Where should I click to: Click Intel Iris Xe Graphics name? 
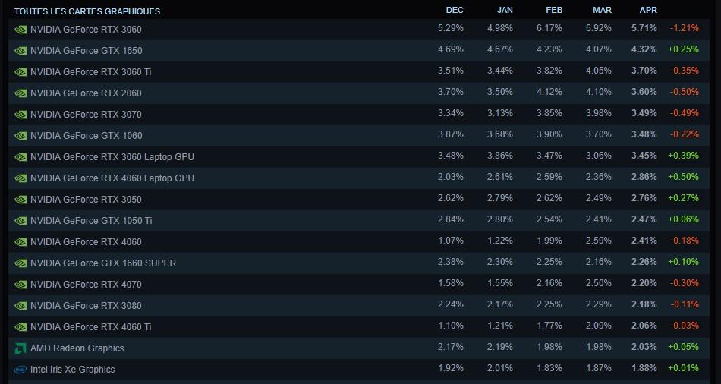pos(72,370)
